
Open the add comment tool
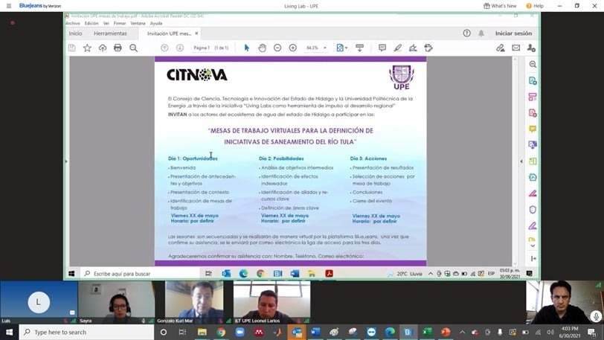(x=382, y=48)
